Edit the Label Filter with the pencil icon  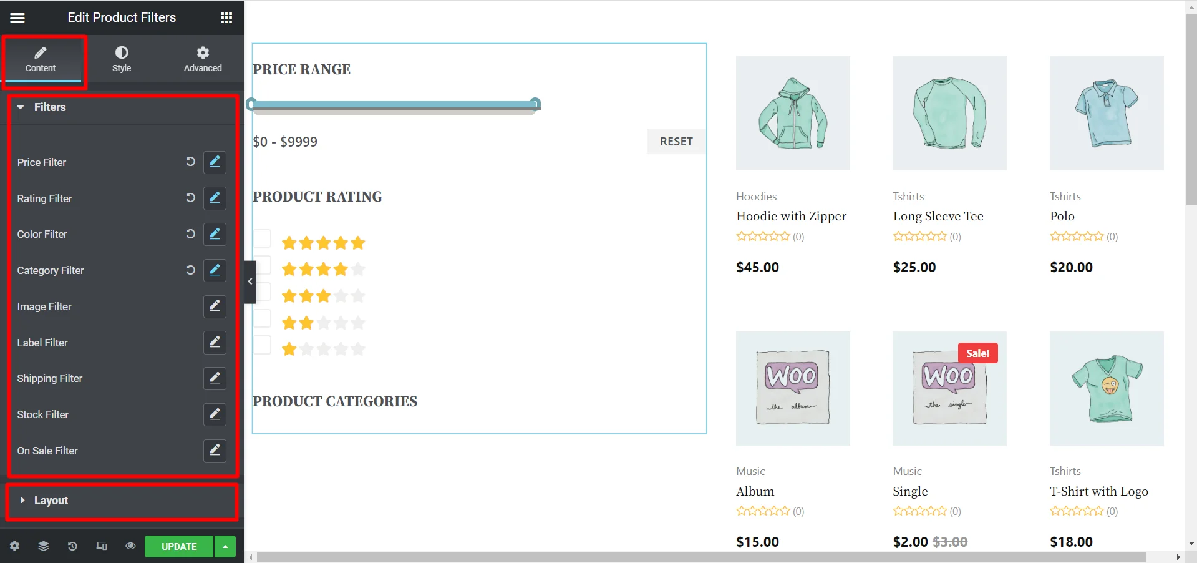[215, 342]
